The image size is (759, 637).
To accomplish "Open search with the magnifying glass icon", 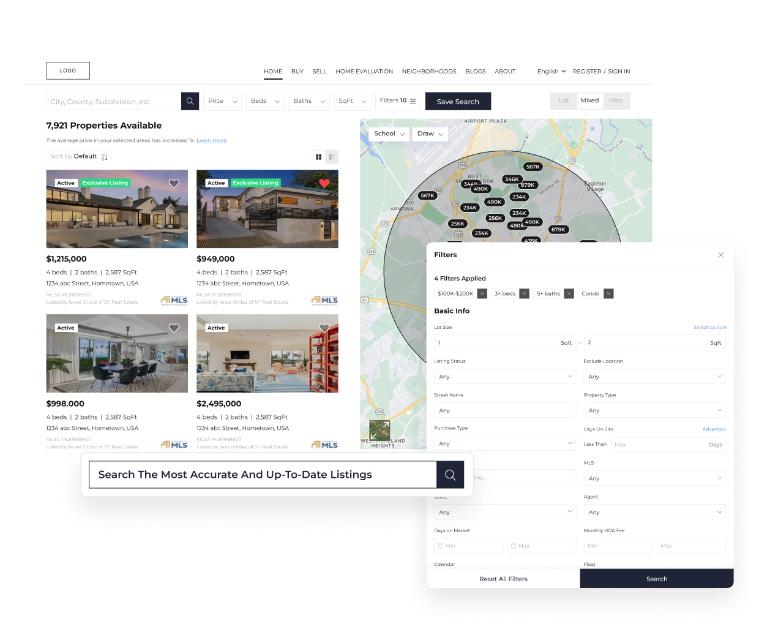I will pos(190,100).
